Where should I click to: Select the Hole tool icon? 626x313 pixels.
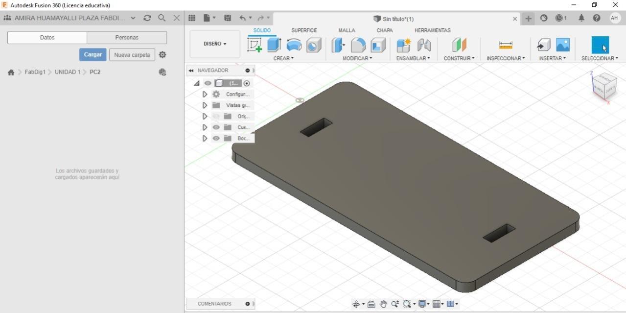[314, 45]
